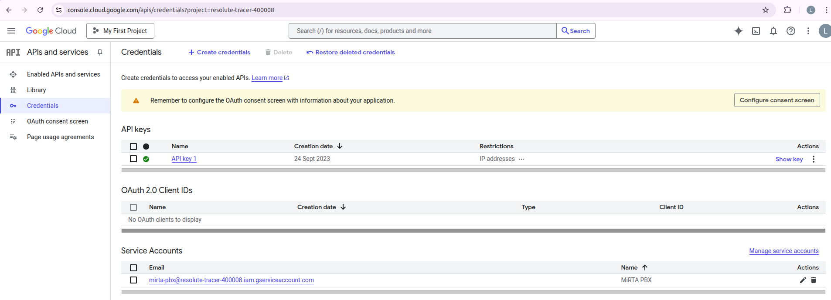Open the main navigation hamburger menu
The width and height of the screenshot is (831, 300).
[x=11, y=31]
